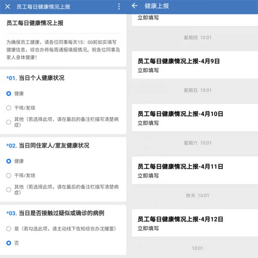The image size is (258, 258).
Task: Click the 健康上报 page title
Action: point(157,6)
